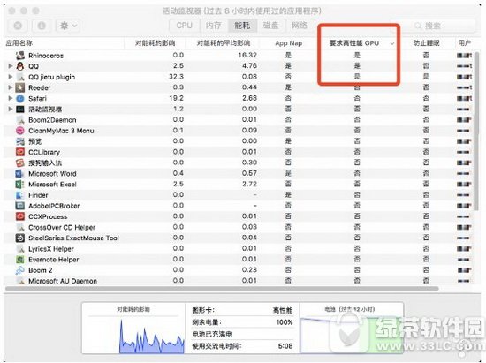486x363 pixels.
Task: Sort by 用户 column header
Action: (x=464, y=43)
